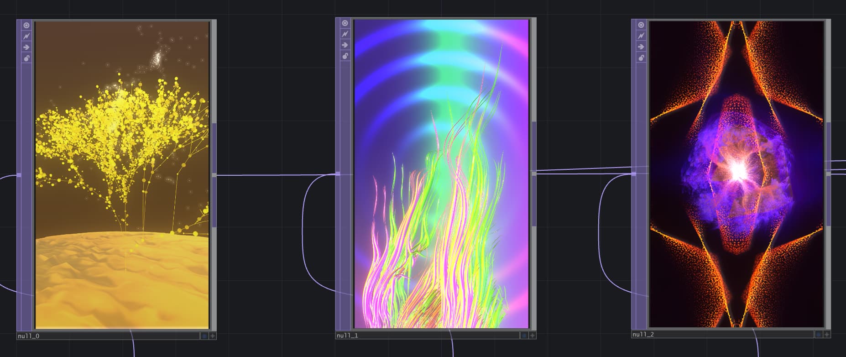Image resolution: width=846 pixels, height=357 pixels.
Task: Click the plus icon on null_2
Action: point(827,334)
